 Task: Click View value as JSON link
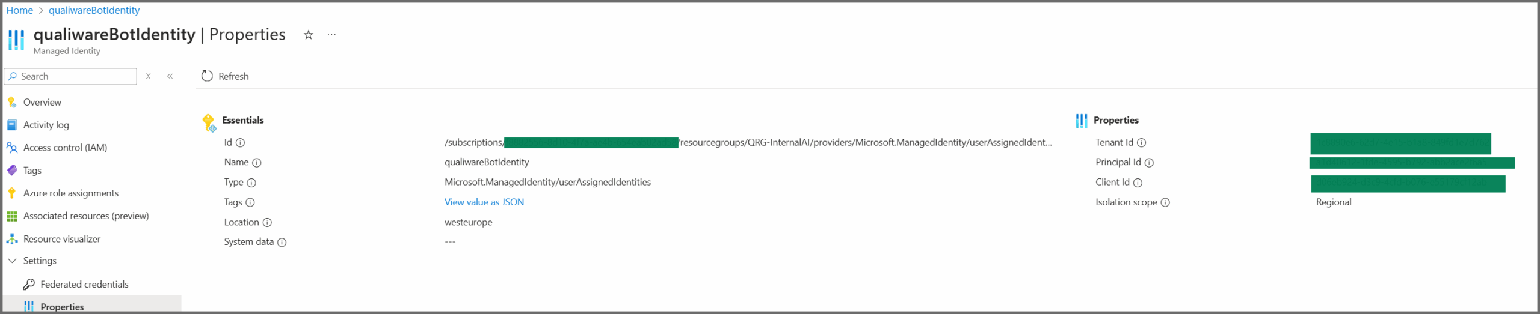tap(484, 202)
